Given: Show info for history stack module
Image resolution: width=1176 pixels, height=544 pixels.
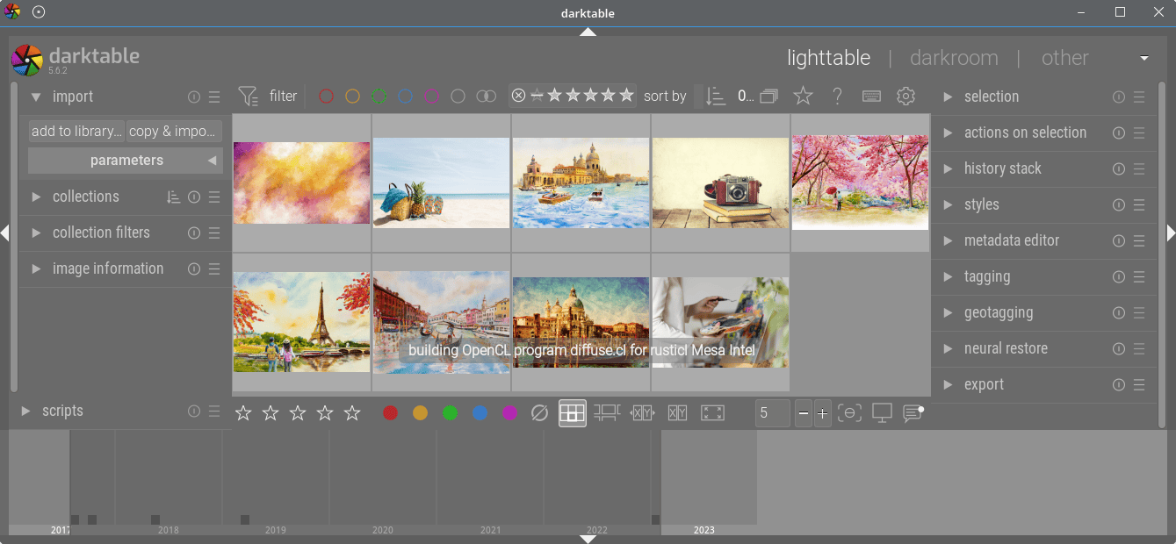Looking at the screenshot, I should (x=1119, y=169).
